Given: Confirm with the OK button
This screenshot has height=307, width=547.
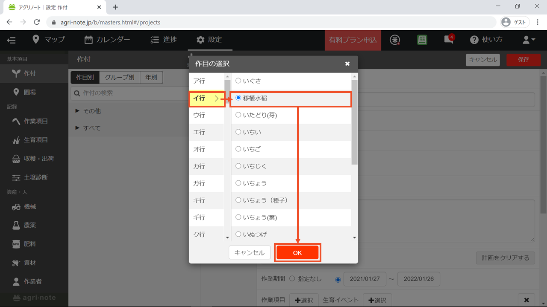Looking at the screenshot, I should tap(297, 252).
